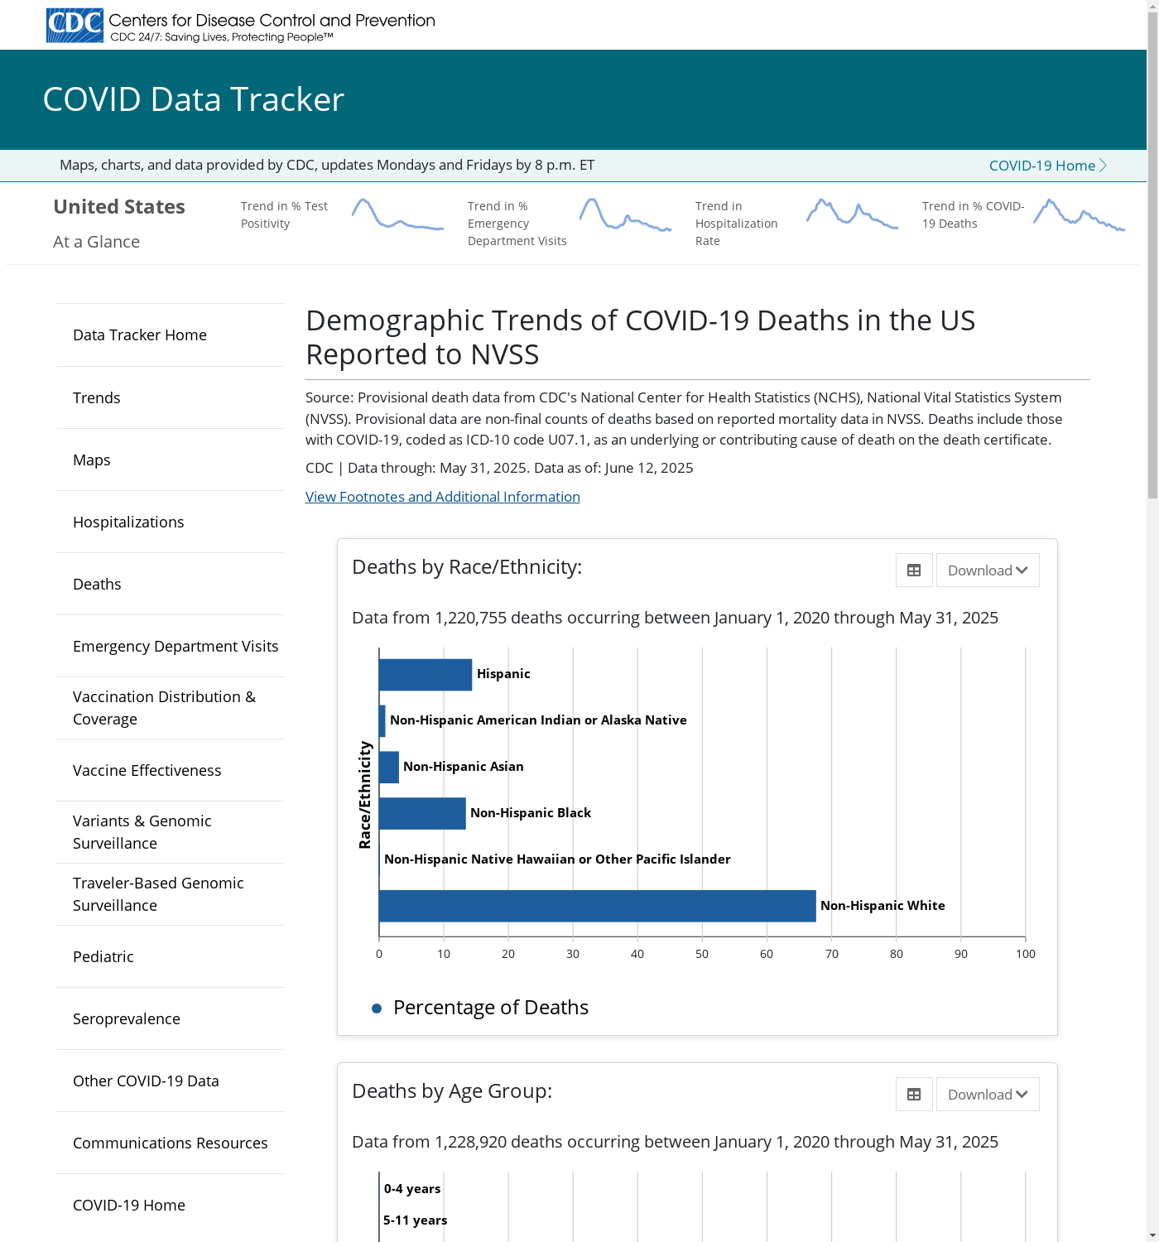Open Data Tracker Home in the sidebar

[140, 335]
